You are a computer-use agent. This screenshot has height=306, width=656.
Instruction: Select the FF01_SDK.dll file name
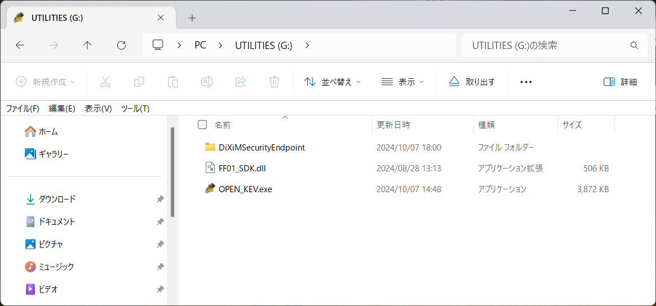click(242, 168)
